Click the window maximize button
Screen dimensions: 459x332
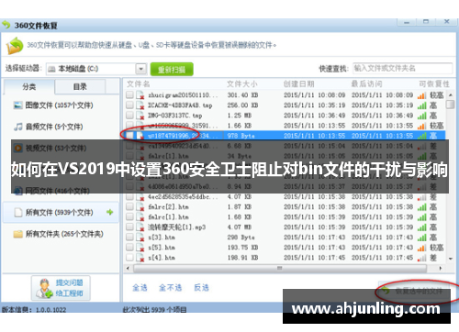(426, 22)
